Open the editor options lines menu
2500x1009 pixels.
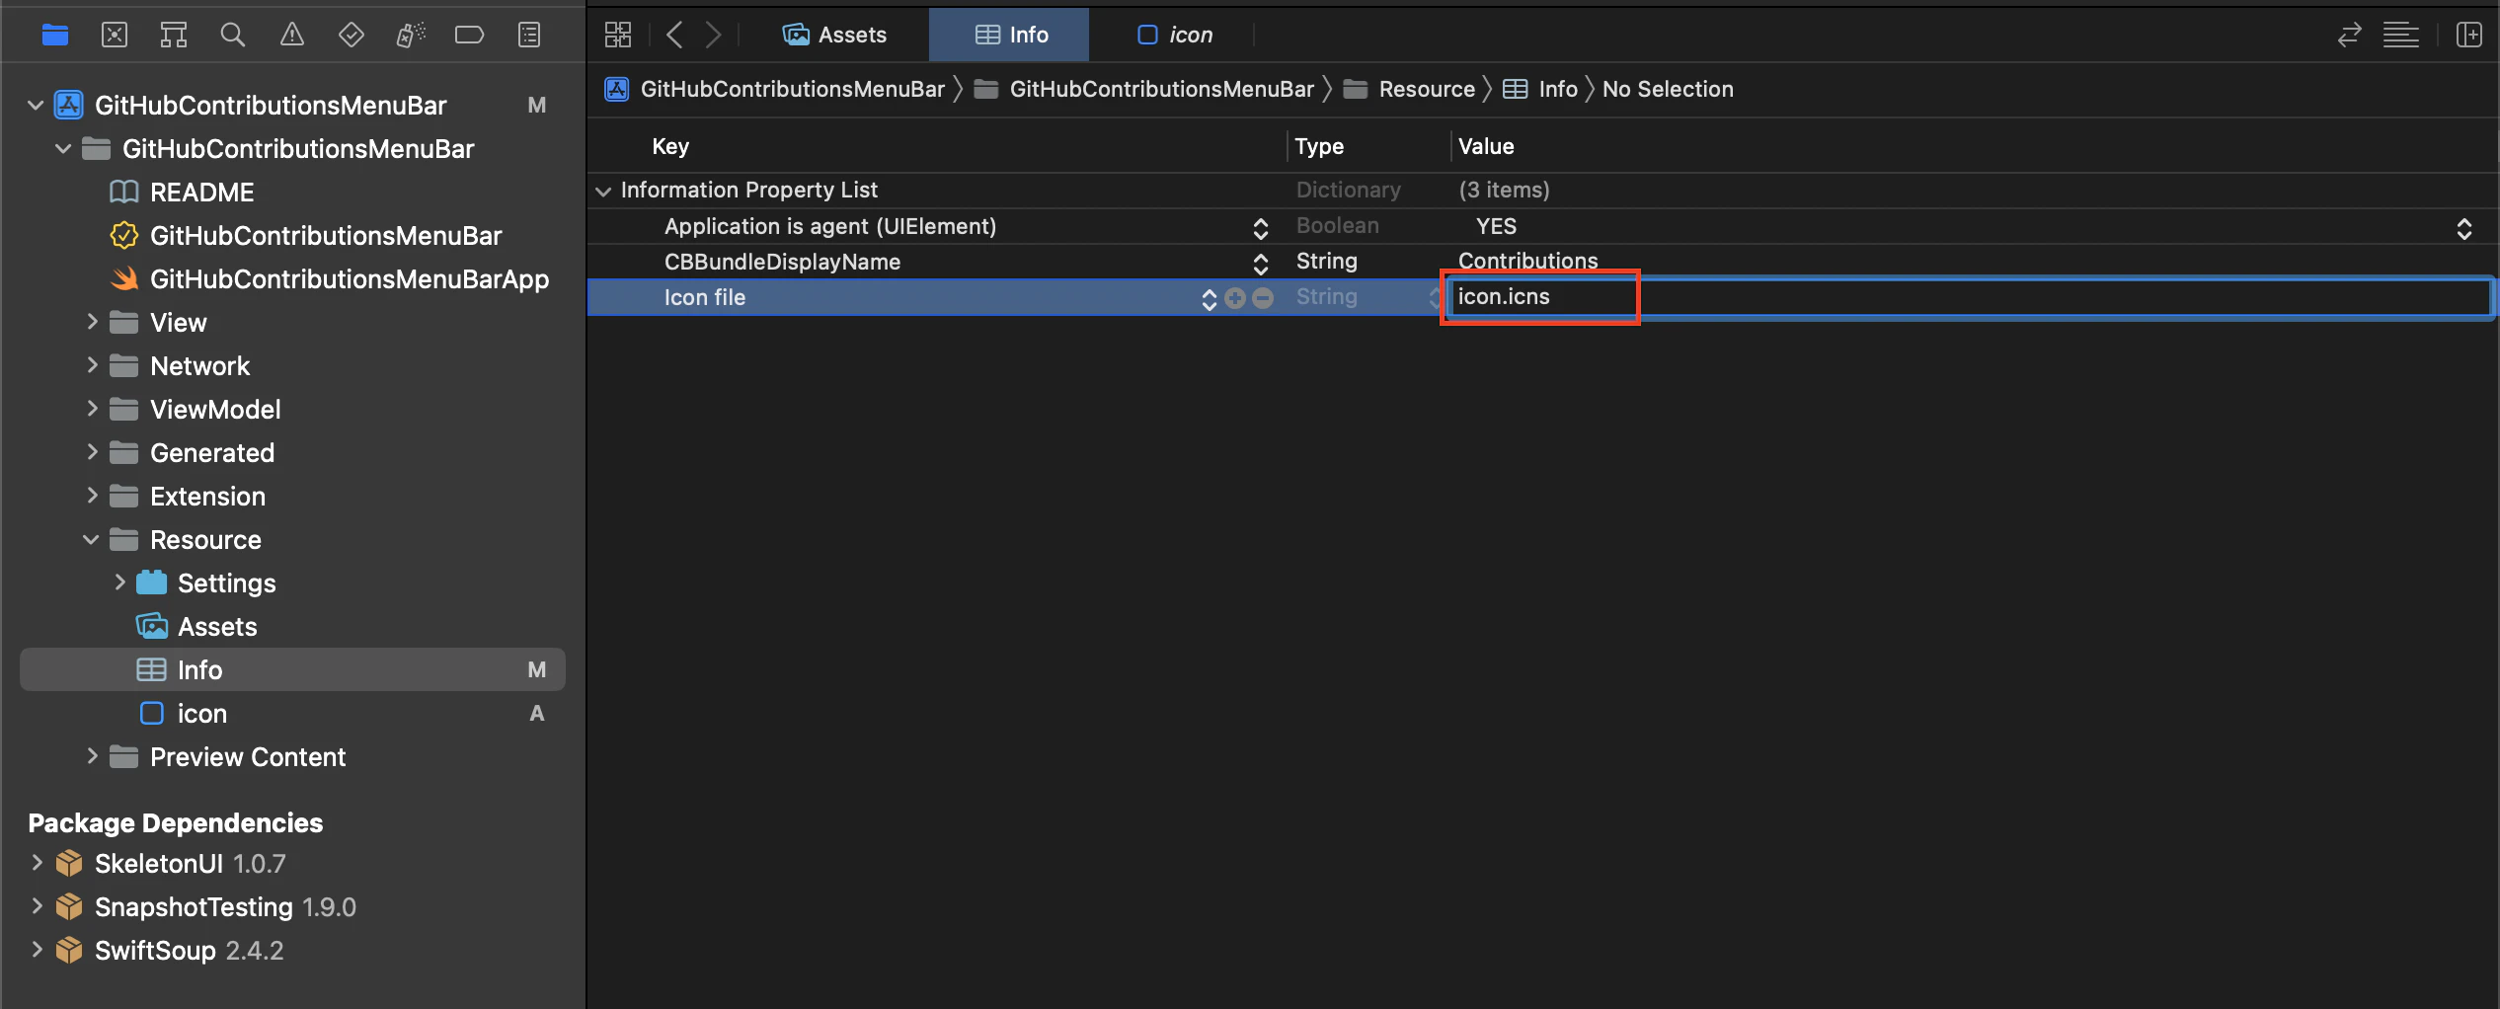(2401, 36)
